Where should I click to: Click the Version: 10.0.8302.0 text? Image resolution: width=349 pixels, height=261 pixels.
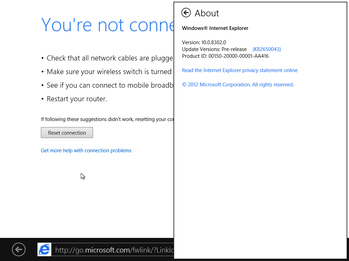pyautogui.click(x=204, y=42)
